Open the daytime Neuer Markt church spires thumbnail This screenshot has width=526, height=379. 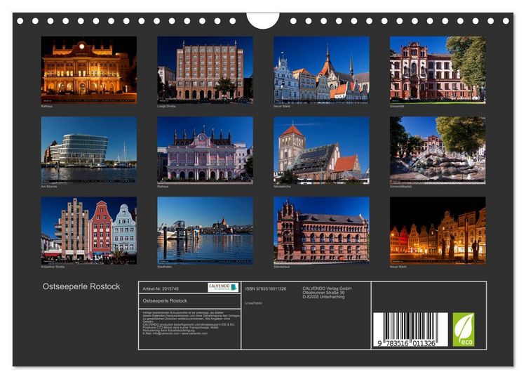coord(321,69)
